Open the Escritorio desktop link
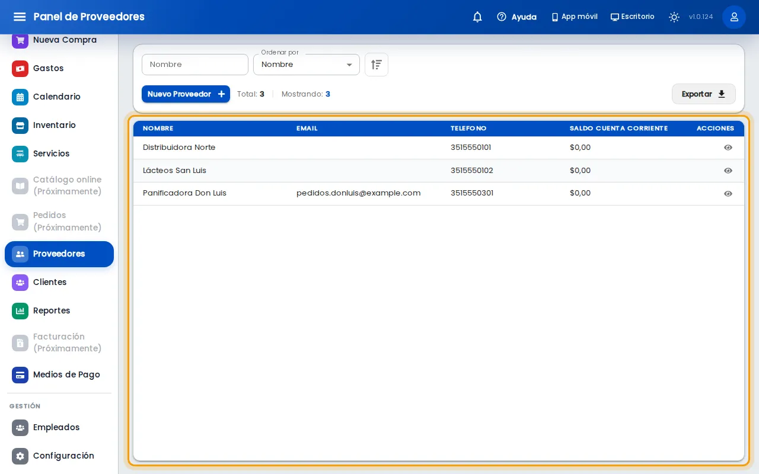 pos(633,17)
